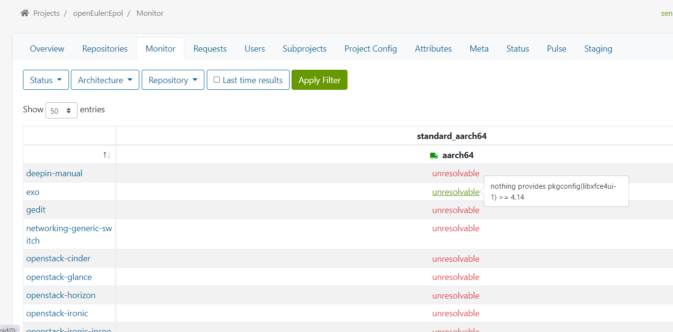Click the unresolvable status for exo
The image size is (673, 332).
(455, 192)
